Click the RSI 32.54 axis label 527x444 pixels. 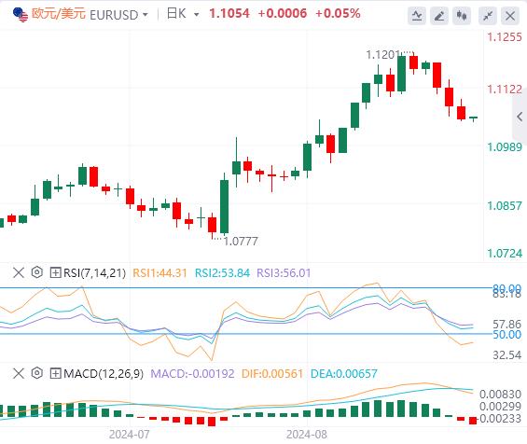click(x=506, y=355)
